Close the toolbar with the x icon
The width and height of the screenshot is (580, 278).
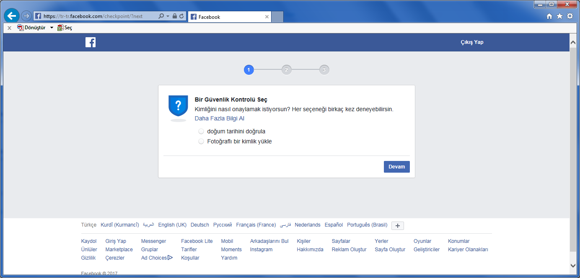[9, 28]
